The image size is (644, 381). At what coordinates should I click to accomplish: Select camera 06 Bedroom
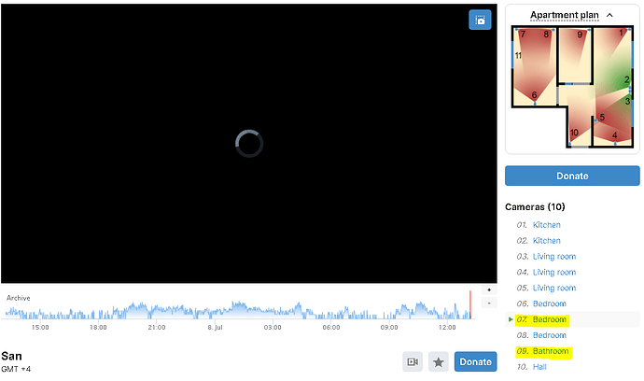click(x=551, y=304)
